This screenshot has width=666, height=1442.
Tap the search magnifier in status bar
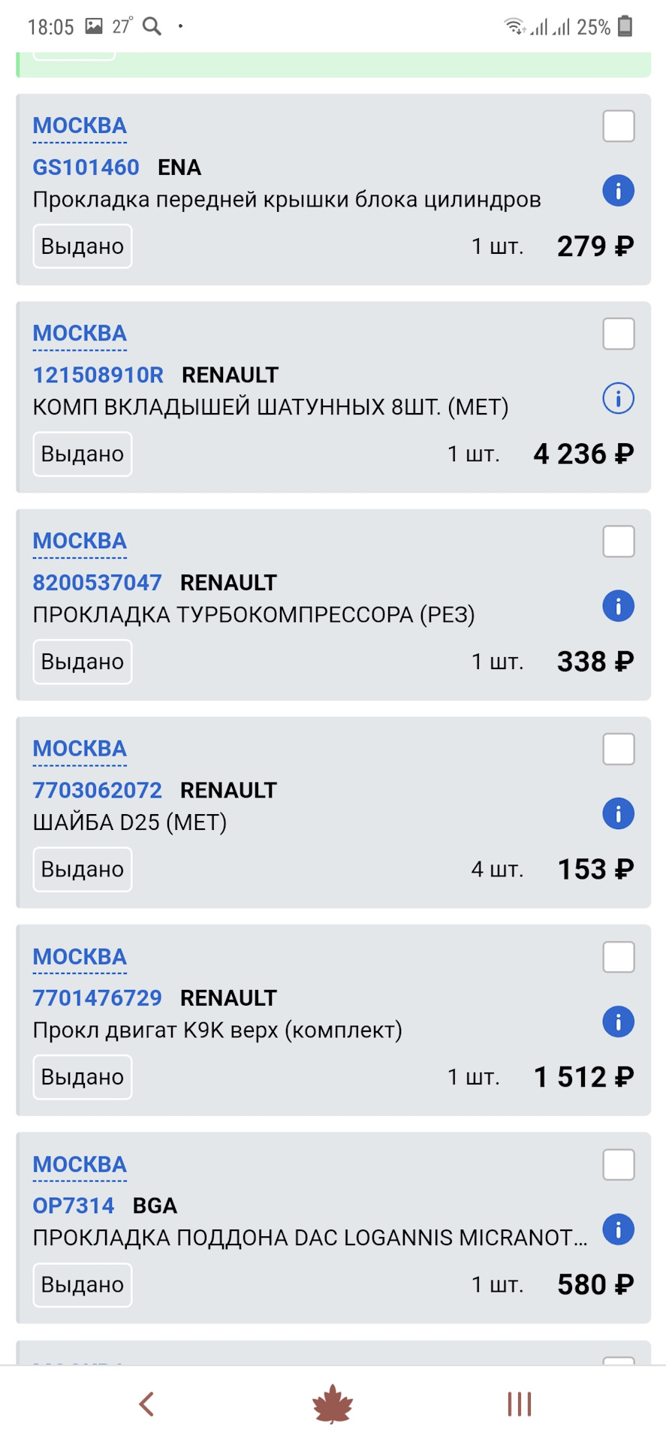click(152, 25)
